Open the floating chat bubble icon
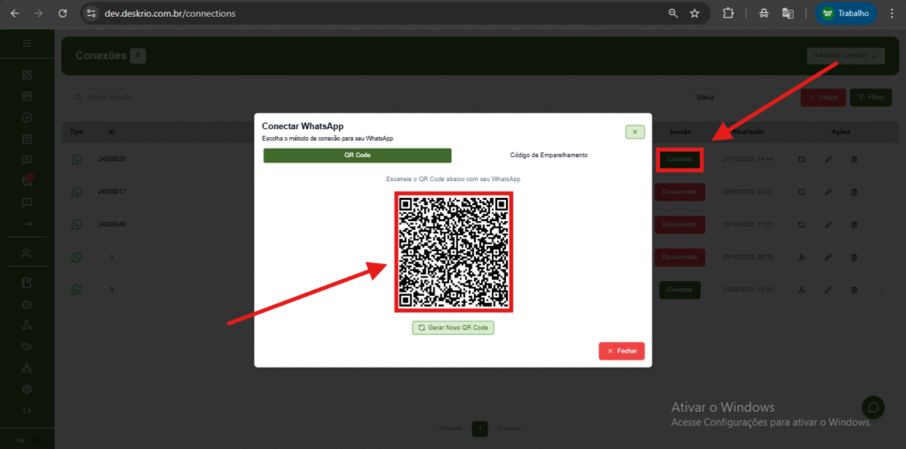This screenshot has width=906, height=449. point(873,407)
